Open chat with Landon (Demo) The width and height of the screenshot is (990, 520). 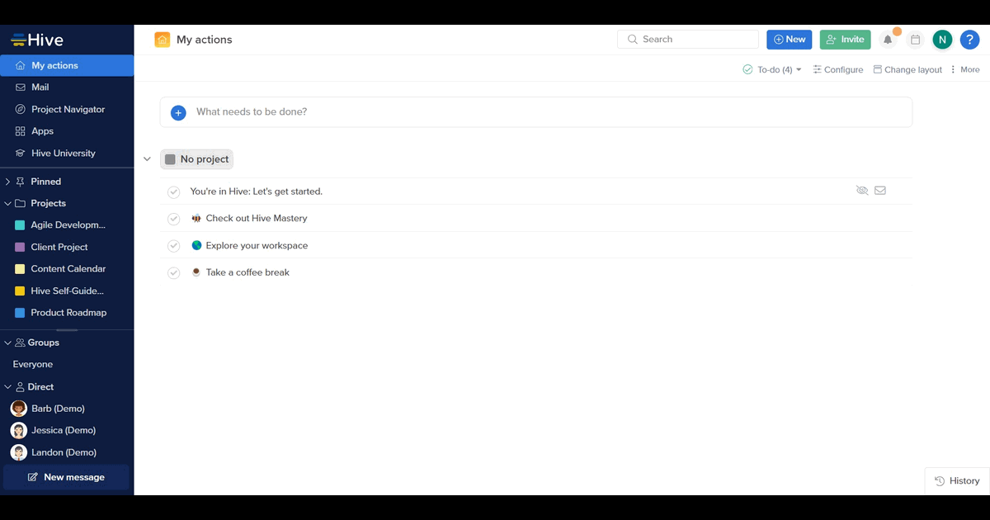click(x=64, y=452)
